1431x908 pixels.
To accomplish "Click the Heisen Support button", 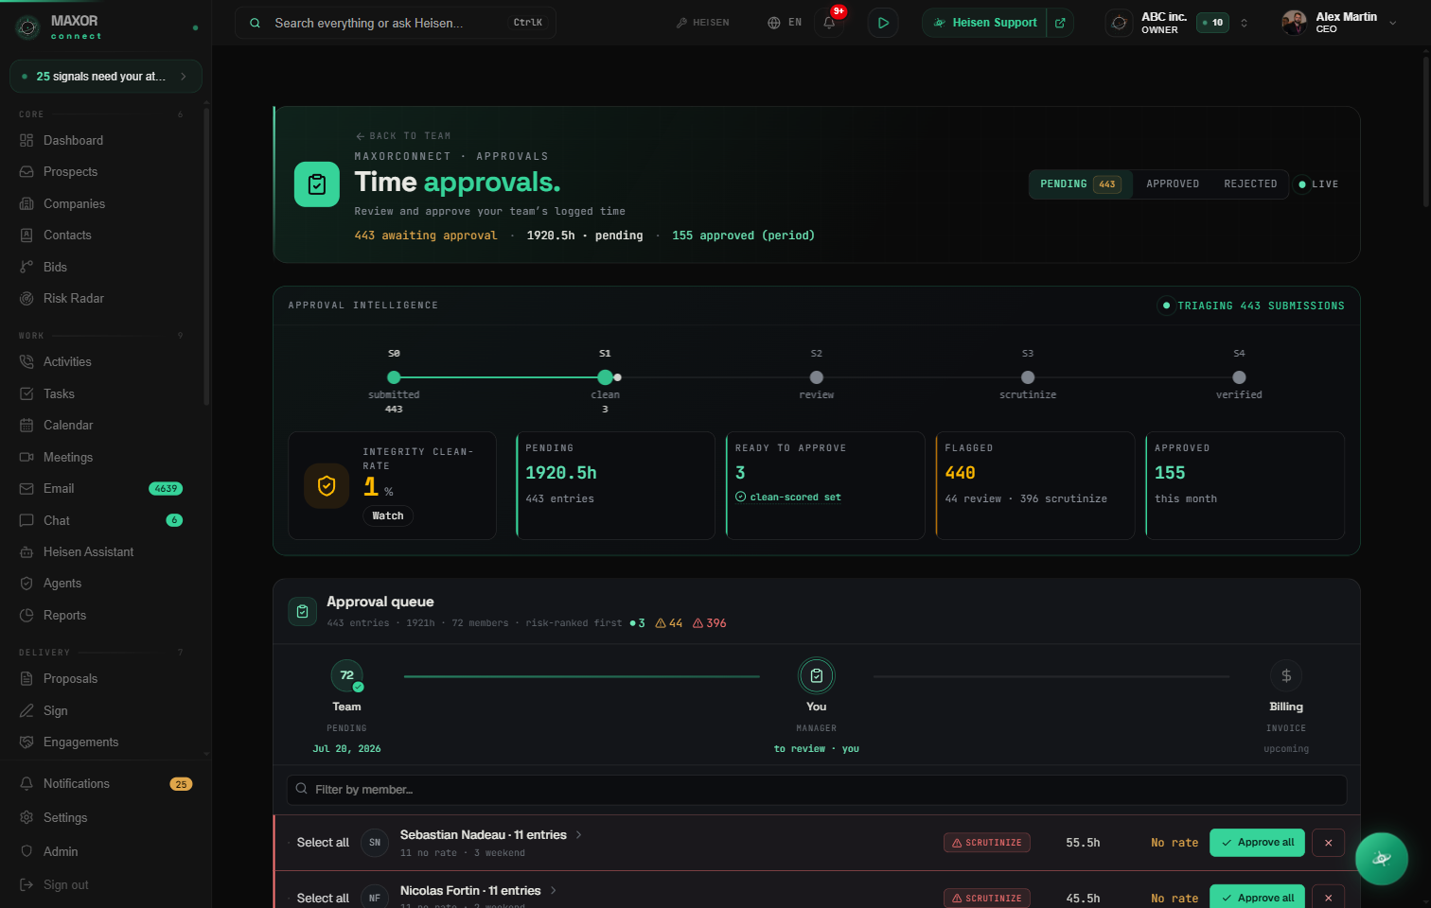I will [985, 23].
